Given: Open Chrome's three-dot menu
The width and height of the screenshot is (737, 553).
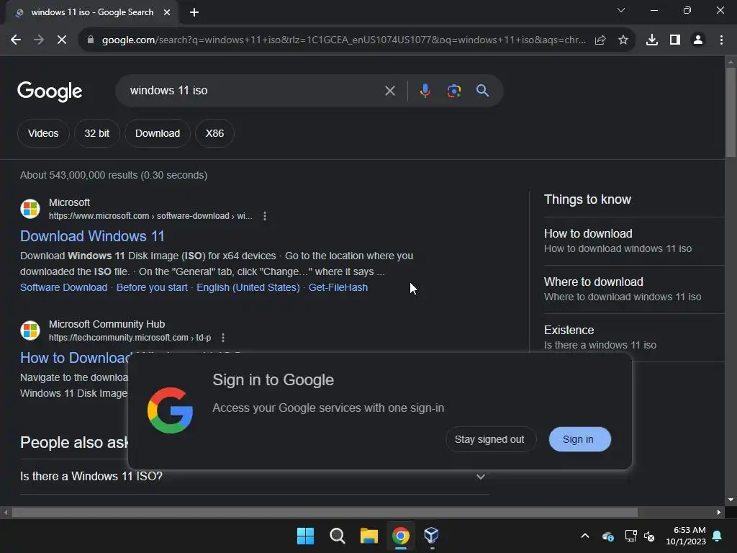Looking at the screenshot, I should coord(721,40).
